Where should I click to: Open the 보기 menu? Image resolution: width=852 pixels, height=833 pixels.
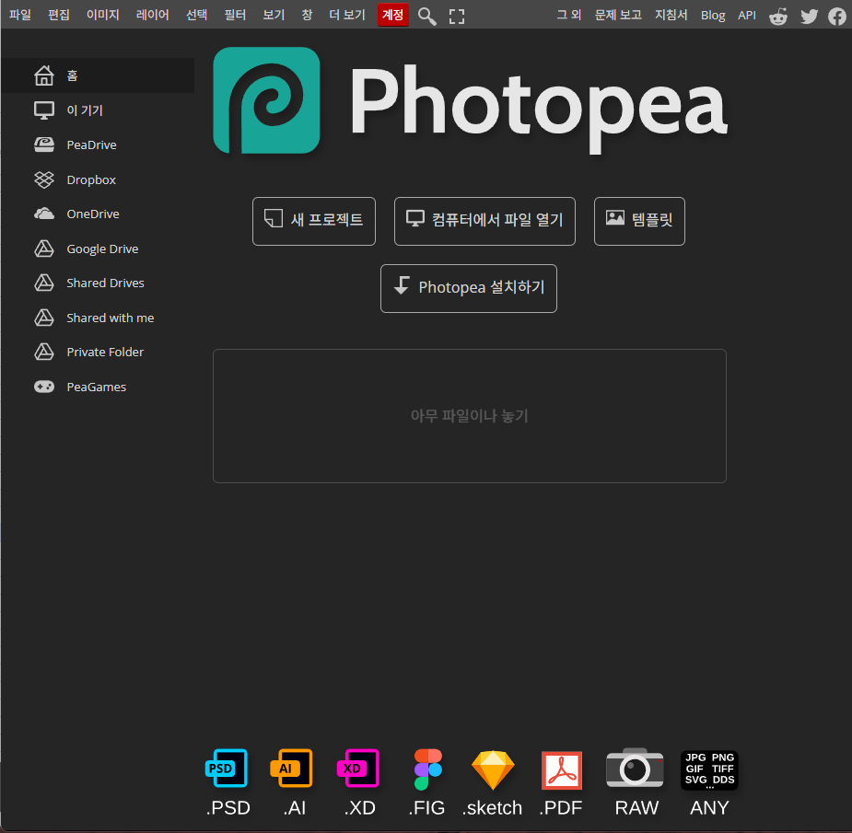(x=274, y=15)
